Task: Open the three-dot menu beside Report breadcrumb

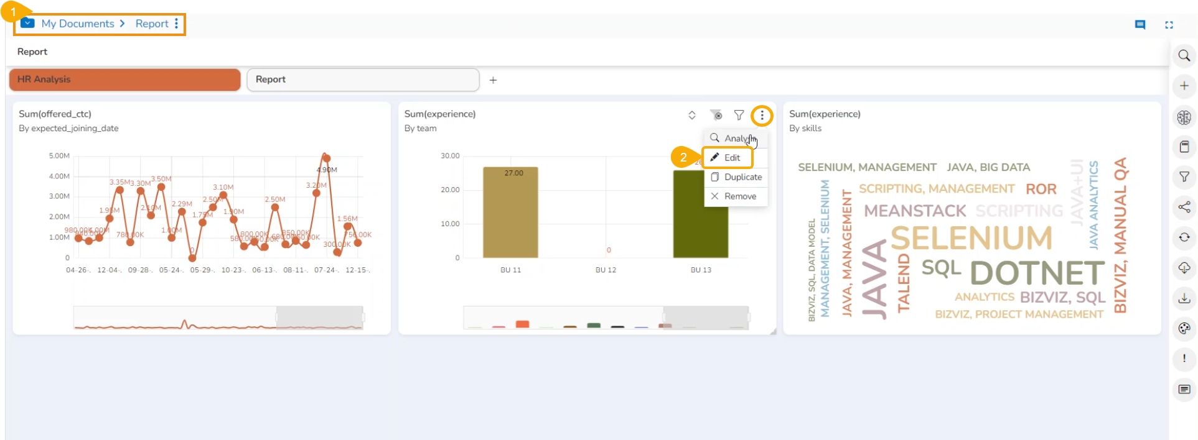Action: click(x=177, y=24)
